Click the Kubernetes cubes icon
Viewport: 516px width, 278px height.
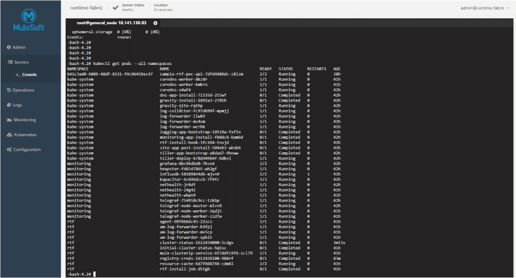click(x=10, y=134)
